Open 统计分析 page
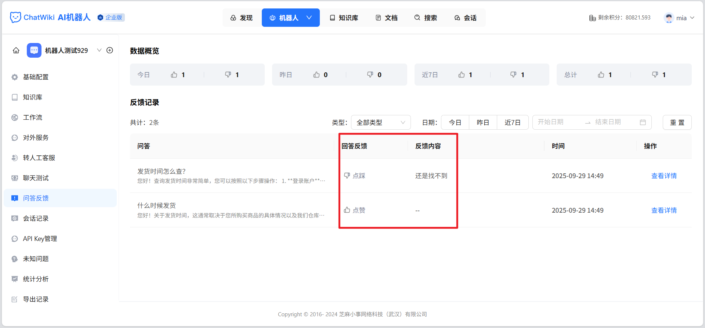This screenshot has height=328, width=705. point(61,279)
